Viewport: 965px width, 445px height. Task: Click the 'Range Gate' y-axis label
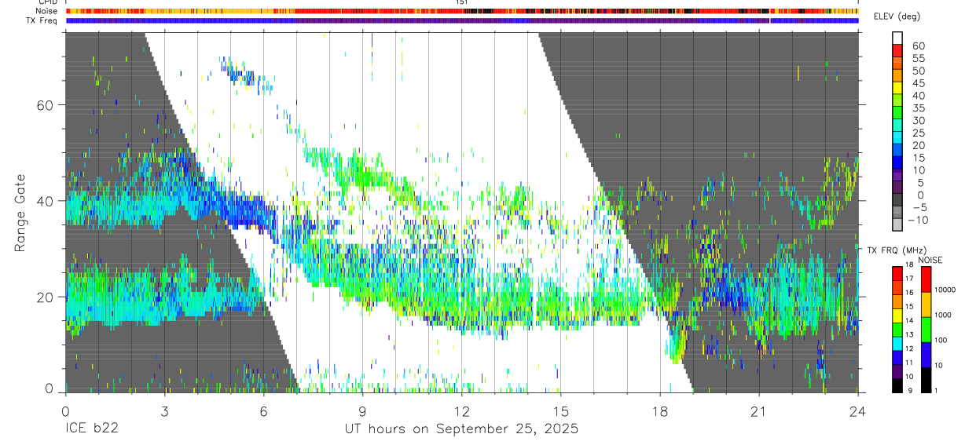(x=21, y=213)
